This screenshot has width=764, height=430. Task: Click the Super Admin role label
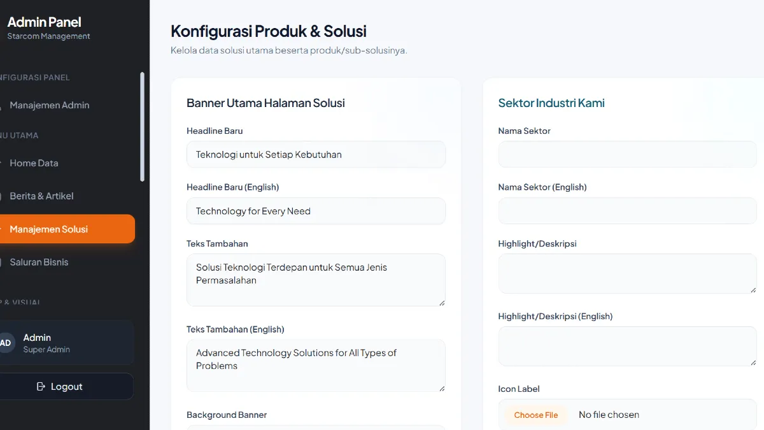[46, 350]
